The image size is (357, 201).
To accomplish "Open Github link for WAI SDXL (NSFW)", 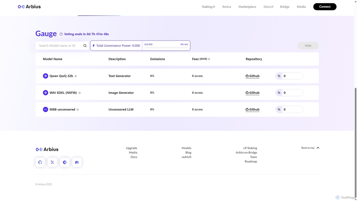I will click(252, 93).
